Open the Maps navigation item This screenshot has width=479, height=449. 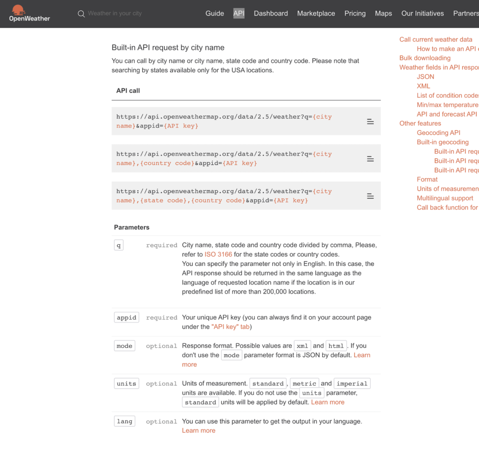(384, 14)
